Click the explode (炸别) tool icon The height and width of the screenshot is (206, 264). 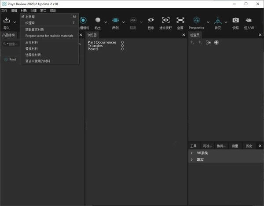pos(115,20)
